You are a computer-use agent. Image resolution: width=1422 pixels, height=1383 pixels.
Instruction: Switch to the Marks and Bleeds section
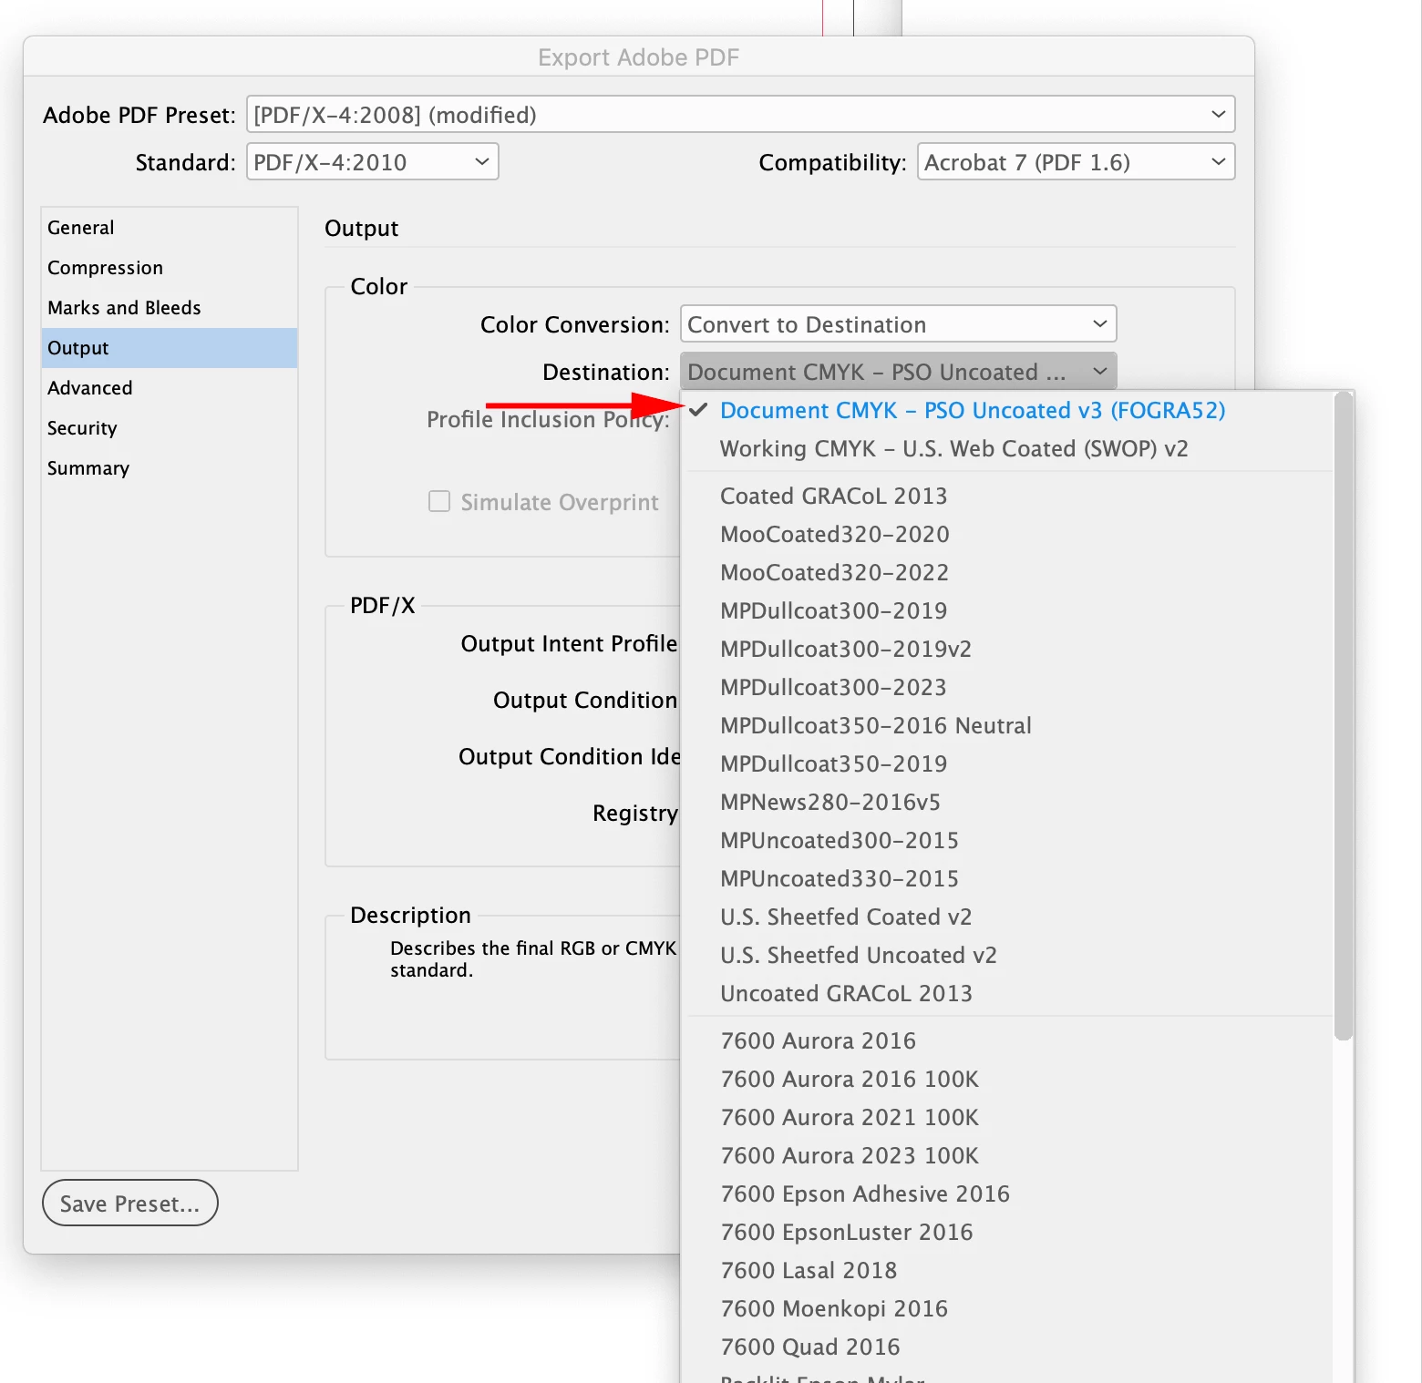[170, 308]
